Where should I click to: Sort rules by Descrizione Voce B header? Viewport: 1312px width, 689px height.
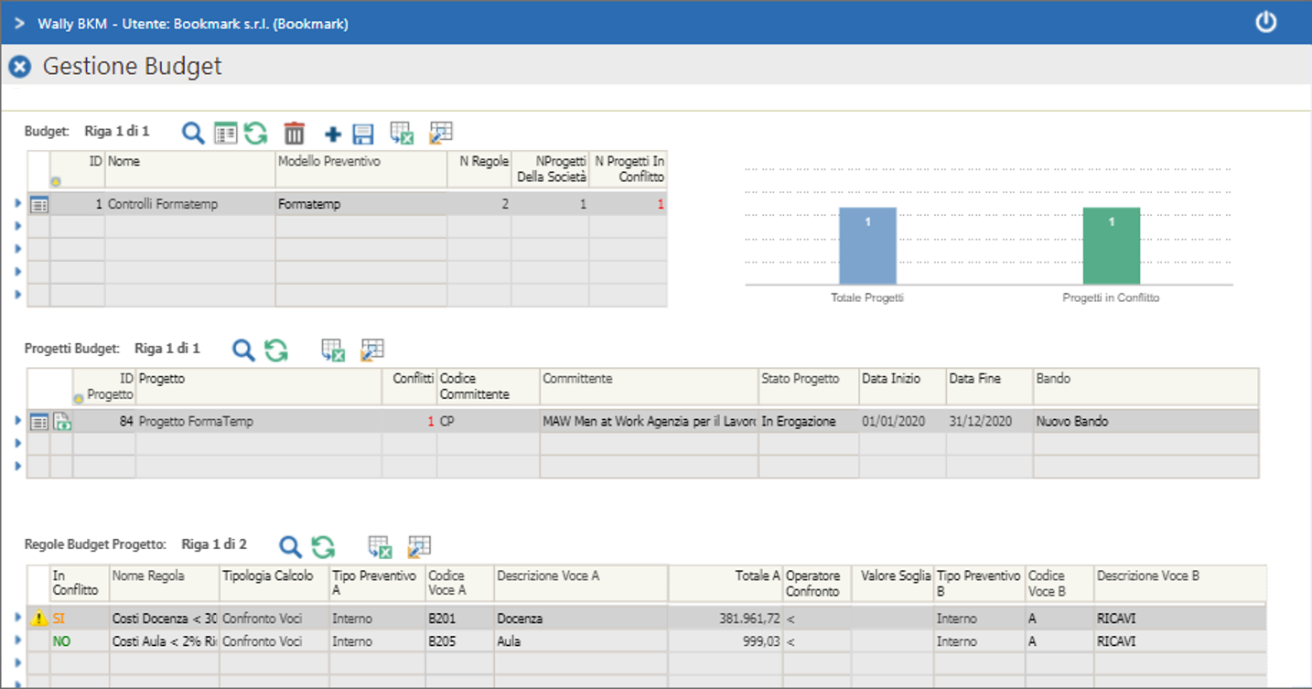point(1181,583)
